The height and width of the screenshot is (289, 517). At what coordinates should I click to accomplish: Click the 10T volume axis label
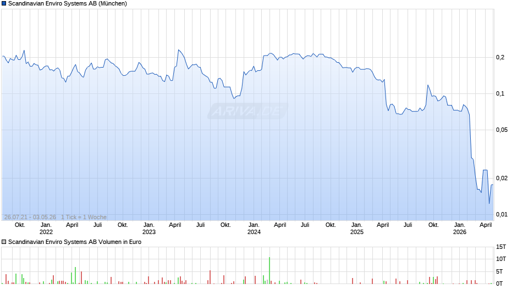(501, 259)
